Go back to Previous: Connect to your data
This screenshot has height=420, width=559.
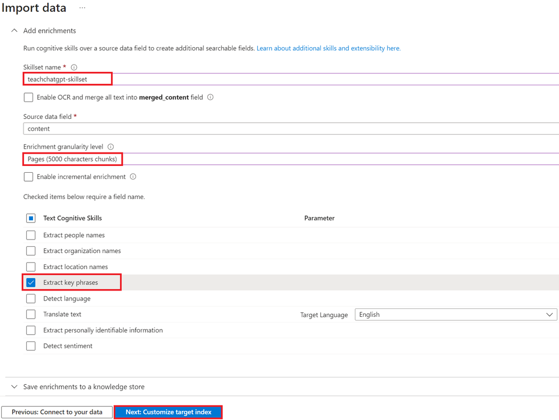click(x=57, y=412)
